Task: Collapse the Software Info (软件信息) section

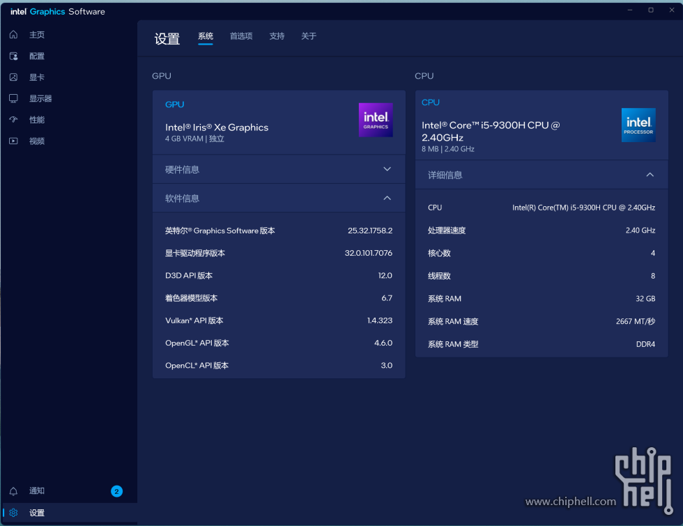Action: pos(387,199)
